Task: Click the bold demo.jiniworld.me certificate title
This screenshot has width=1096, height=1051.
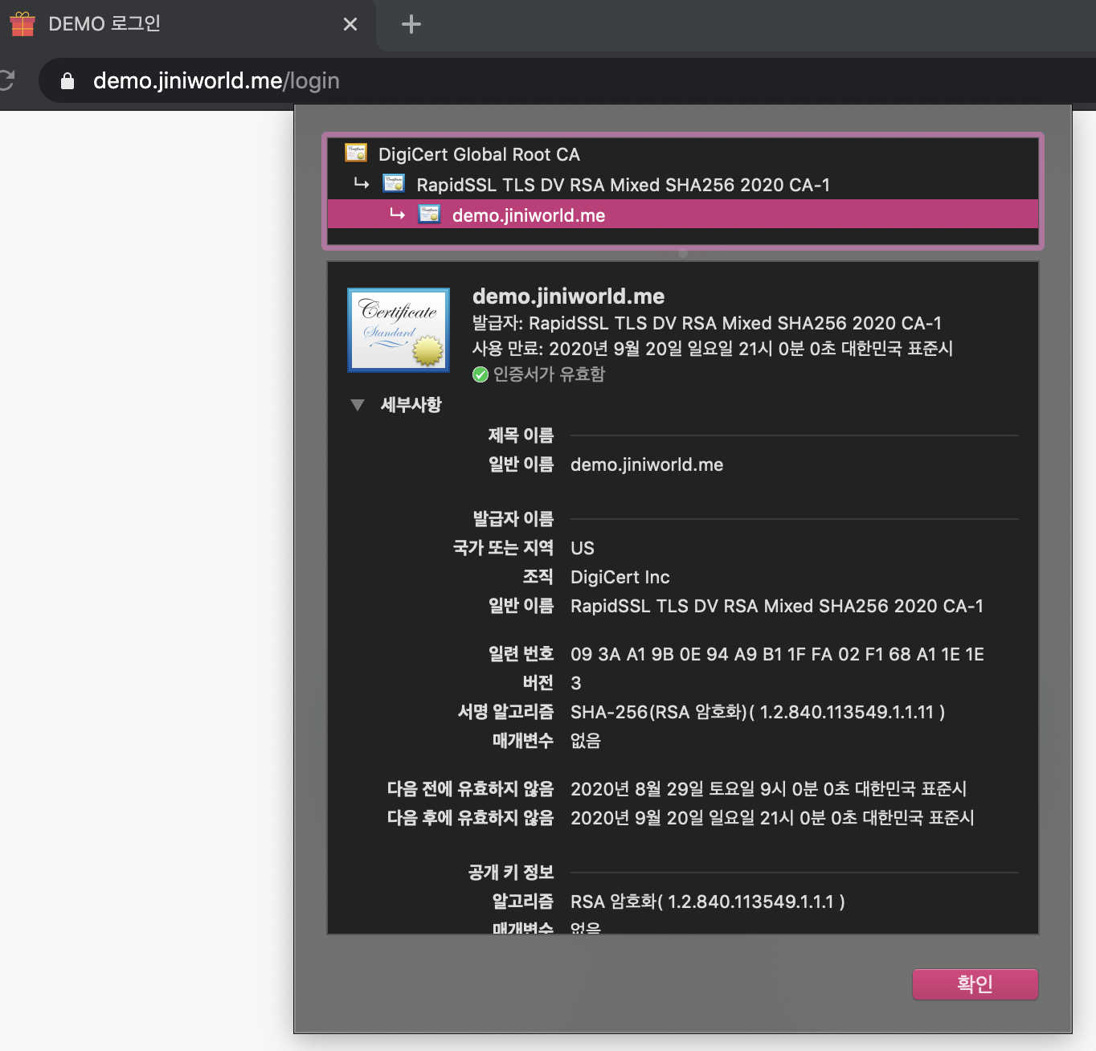Action: coord(568,296)
